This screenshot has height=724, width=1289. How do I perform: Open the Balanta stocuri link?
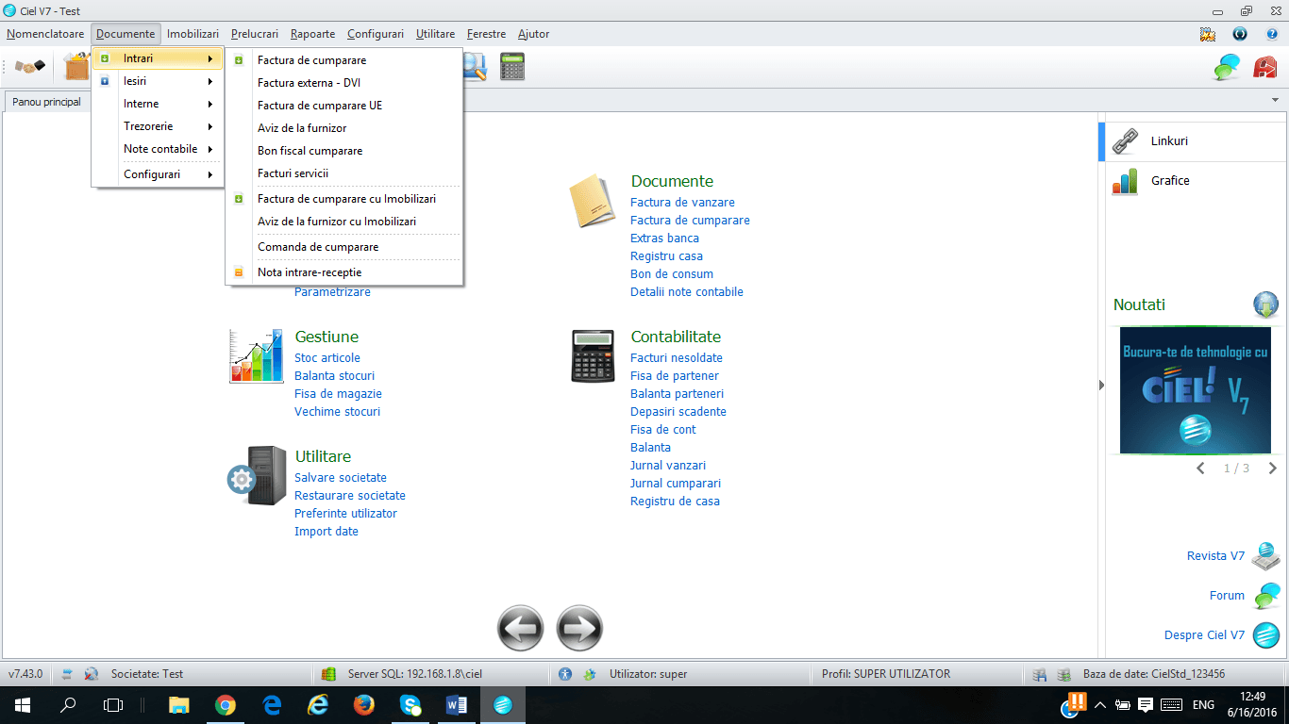coord(334,376)
